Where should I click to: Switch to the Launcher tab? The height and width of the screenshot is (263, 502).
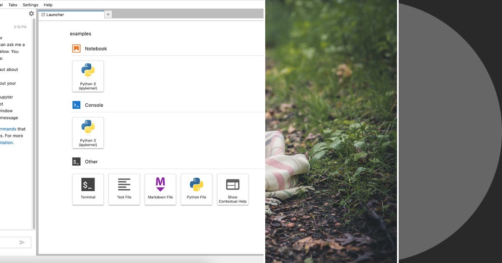coord(54,14)
